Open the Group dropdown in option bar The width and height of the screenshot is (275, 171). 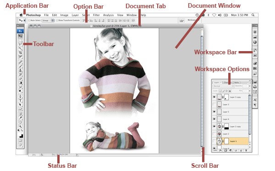pyautogui.click(x=48, y=21)
